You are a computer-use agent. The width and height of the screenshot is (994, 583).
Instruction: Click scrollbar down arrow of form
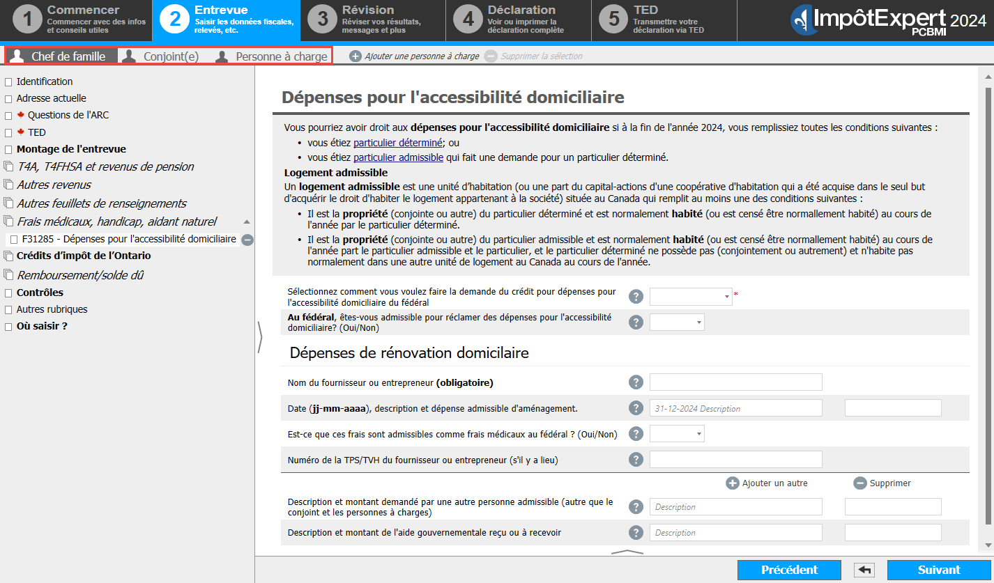[x=987, y=545]
